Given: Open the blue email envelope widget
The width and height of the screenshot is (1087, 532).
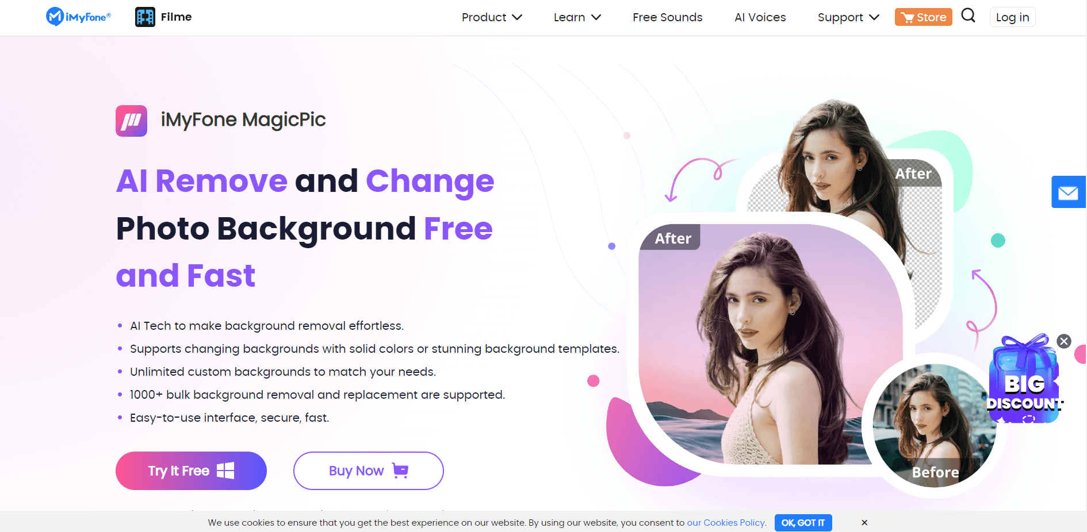Looking at the screenshot, I should click(x=1069, y=192).
